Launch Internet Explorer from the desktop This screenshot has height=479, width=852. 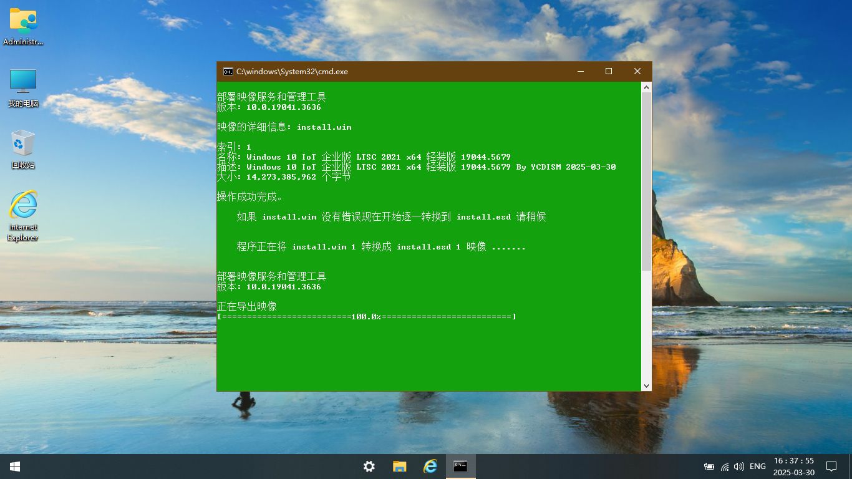(23, 216)
